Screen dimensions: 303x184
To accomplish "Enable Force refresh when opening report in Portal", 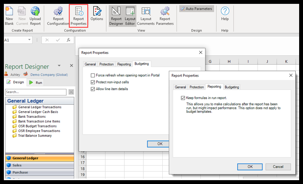I will pyautogui.click(x=93, y=75).
